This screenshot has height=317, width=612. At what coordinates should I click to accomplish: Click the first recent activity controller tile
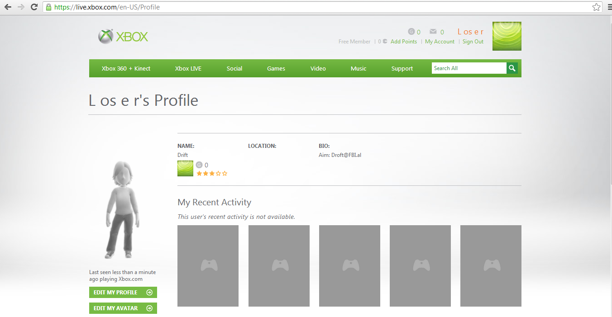(208, 266)
